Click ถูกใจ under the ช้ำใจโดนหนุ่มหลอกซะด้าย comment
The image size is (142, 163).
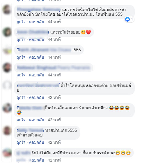21,97
